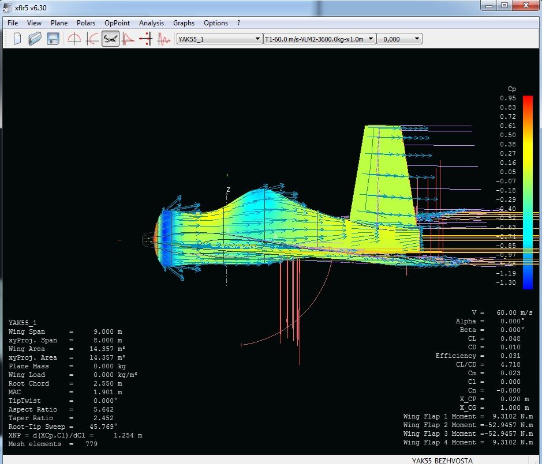
Task: Switch to the polar curves view icon
Action: click(x=92, y=39)
